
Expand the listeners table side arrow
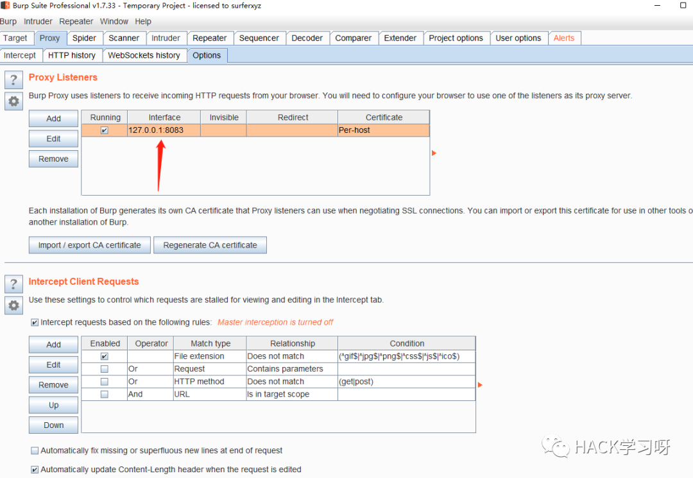(434, 153)
